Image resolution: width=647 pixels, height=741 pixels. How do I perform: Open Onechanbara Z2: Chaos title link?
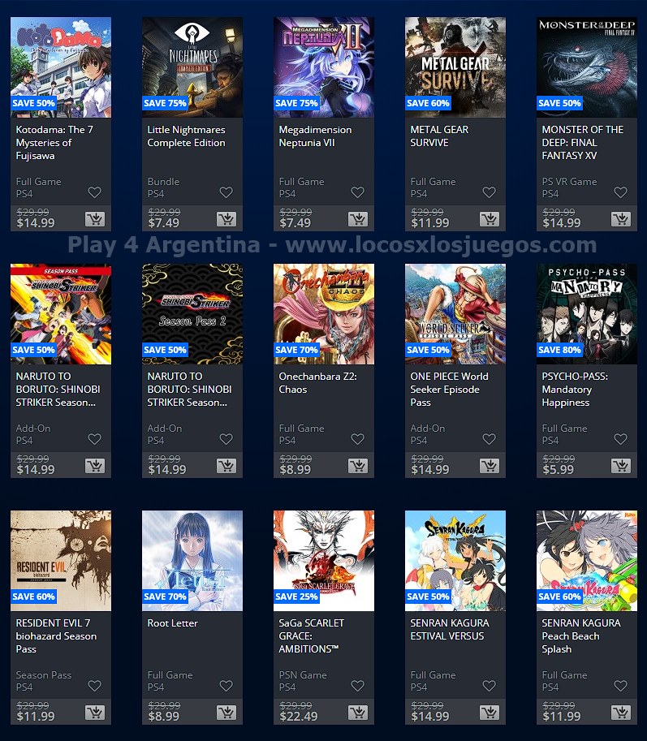click(x=317, y=383)
